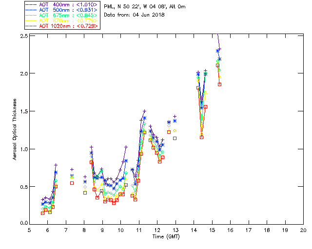
Task: Select the 17 tick label on time axis
Action: tap(249, 230)
